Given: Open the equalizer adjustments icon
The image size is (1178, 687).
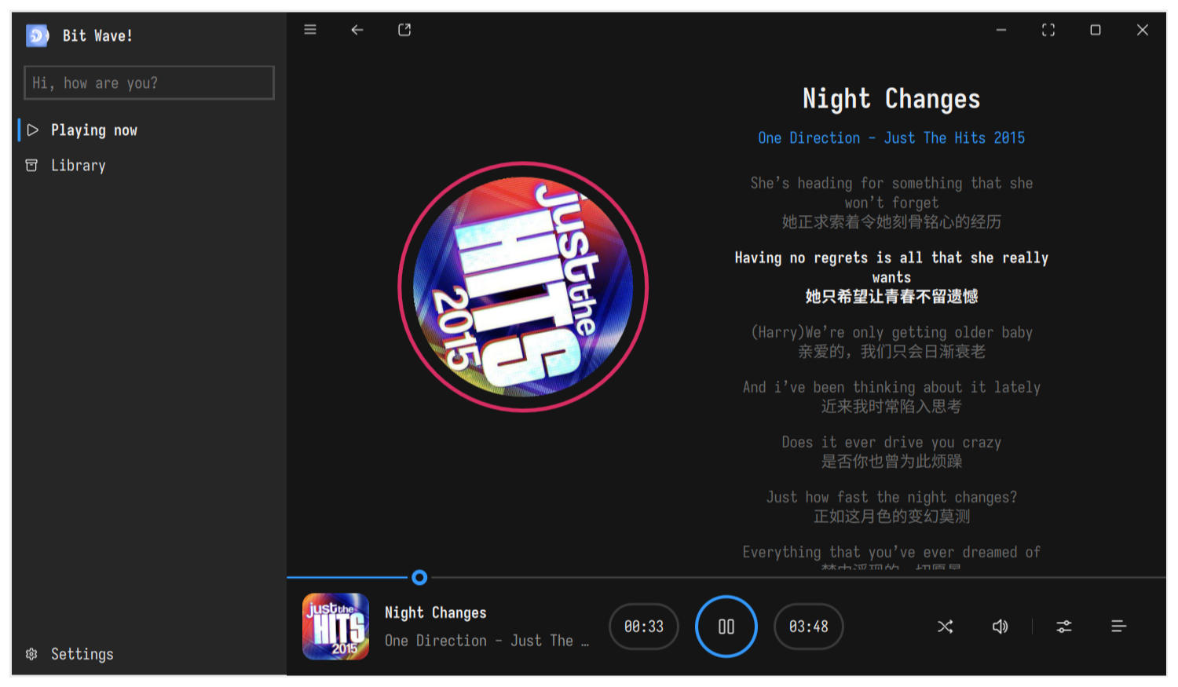Looking at the screenshot, I should (x=1064, y=627).
